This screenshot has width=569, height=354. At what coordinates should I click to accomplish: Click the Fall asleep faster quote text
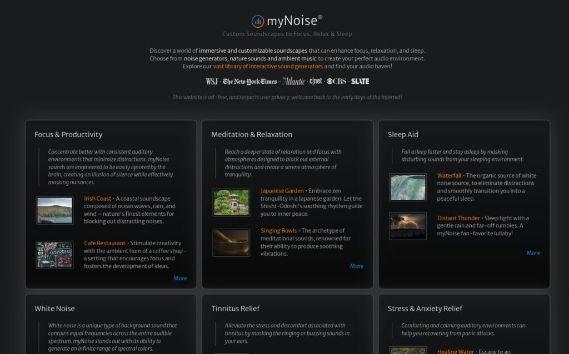[x=462, y=155]
